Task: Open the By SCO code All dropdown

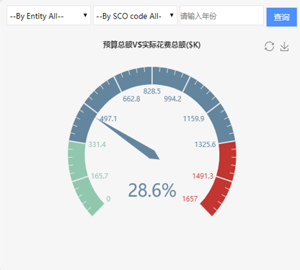Action: click(135, 16)
